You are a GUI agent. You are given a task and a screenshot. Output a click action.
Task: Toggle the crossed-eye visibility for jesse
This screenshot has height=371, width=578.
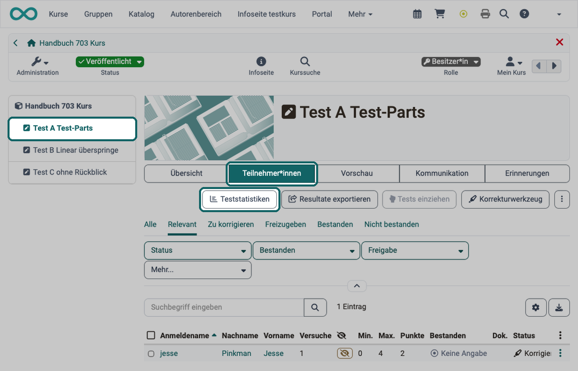point(345,353)
